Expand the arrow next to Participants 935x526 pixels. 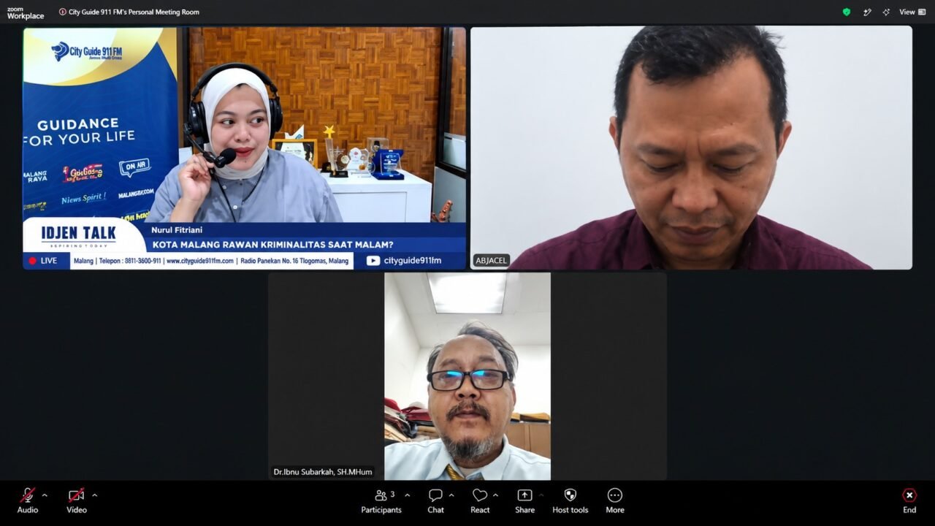(407, 495)
